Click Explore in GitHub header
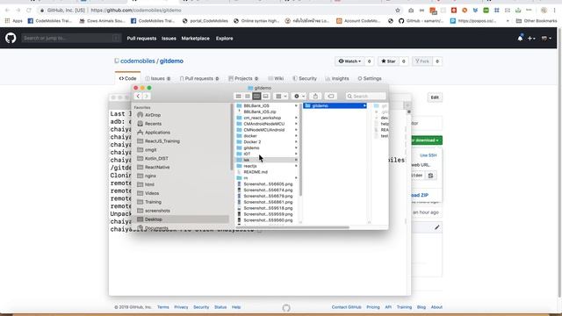This screenshot has height=316, width=562. click(225, 39)
